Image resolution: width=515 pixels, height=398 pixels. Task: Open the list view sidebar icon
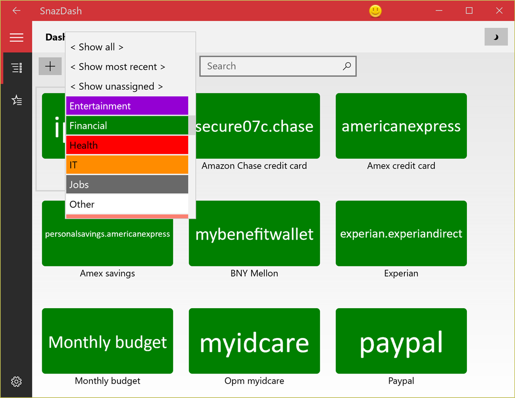17,68
